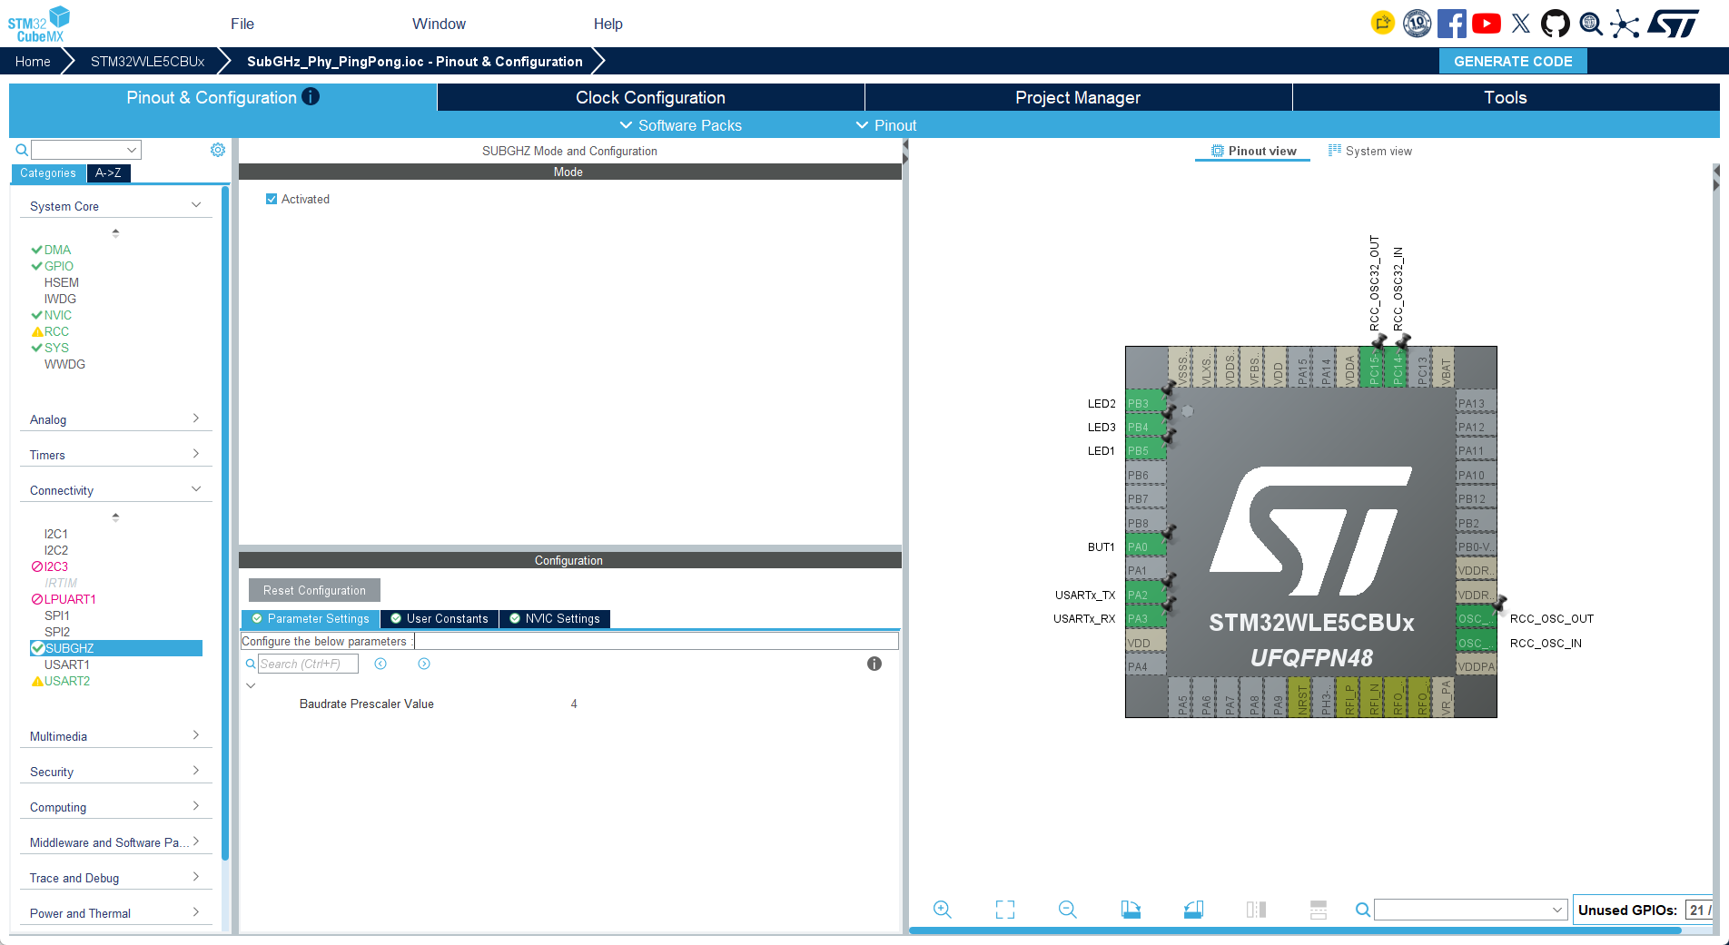Open the Help menu
The image size is (1729, 945).
pos(608,24)
